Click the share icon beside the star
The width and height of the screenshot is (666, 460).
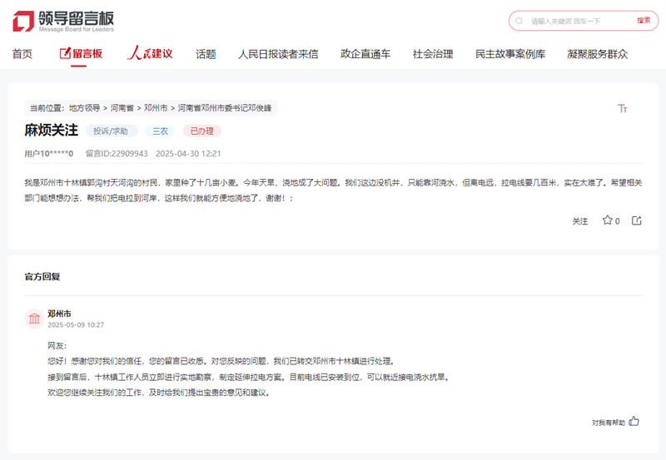pyautogui.click(x=637, y=220)
